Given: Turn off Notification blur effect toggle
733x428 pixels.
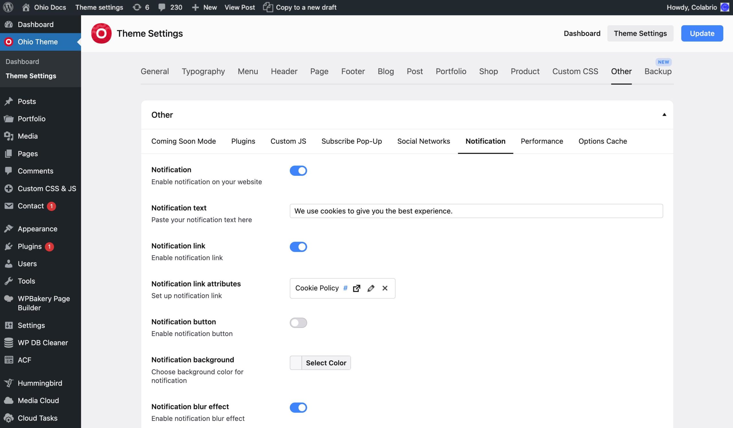Looking at the screenshot, I should point(298,408).
